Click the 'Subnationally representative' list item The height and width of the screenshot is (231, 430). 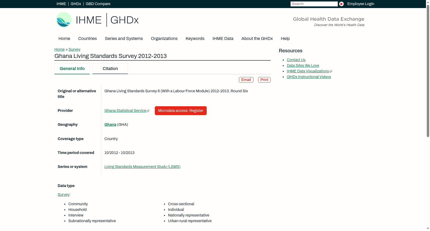pos(92,221)
